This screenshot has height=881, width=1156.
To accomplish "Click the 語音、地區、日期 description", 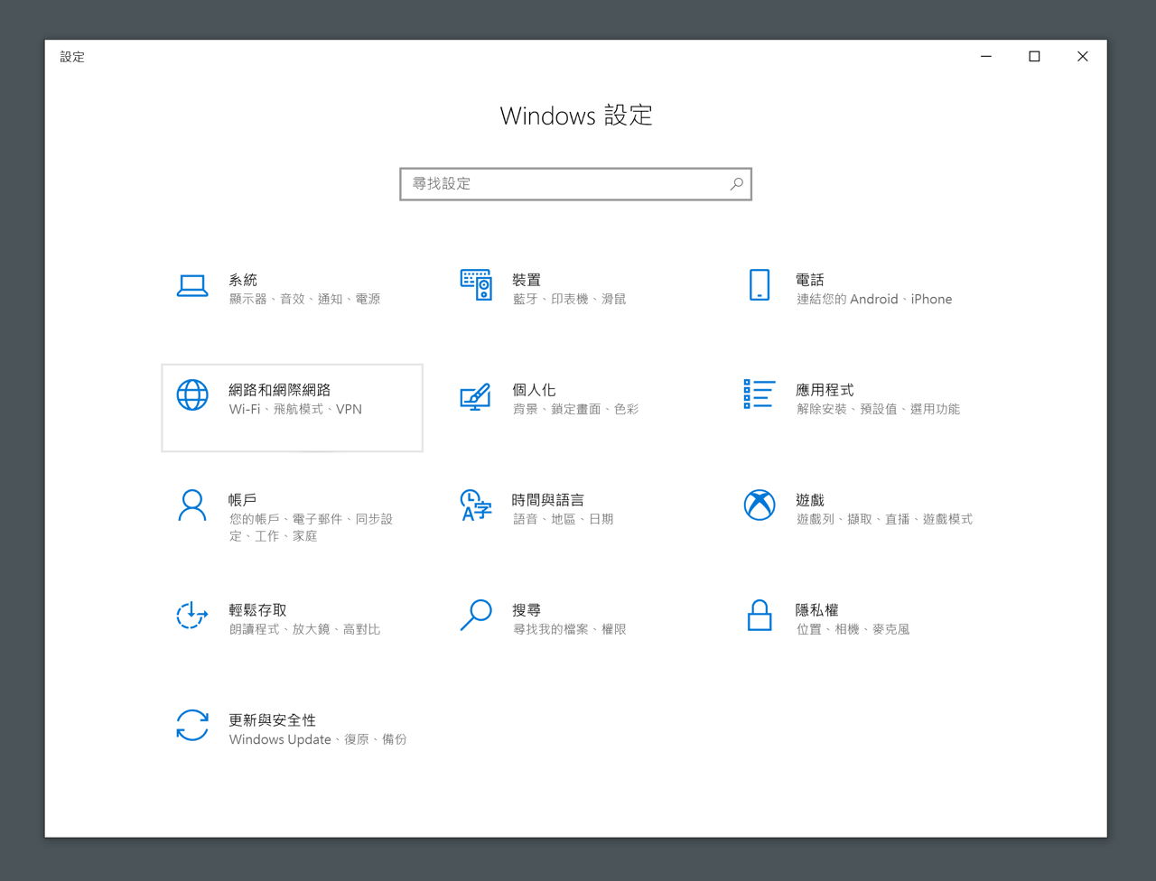I will 563,519.
